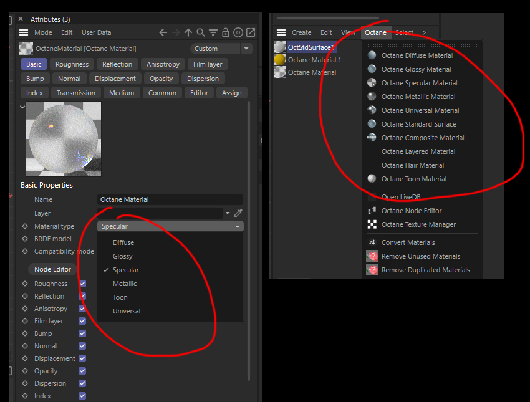Viewport: 530px width, 402px height.
Task: Choose Metallic in Material type list
Action: (x=125, y=284)
